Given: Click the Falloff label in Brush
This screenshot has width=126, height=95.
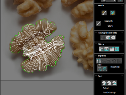Looking at the screenshot, I should 110,26.
